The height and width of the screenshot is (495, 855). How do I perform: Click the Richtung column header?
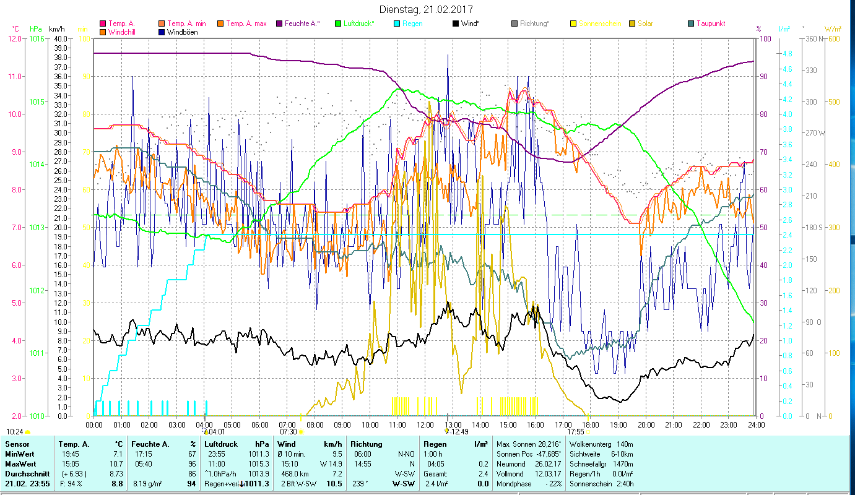click(366, 444)
